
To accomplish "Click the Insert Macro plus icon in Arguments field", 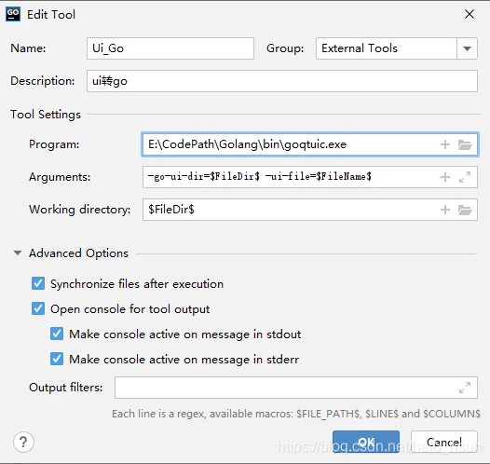I will 445,177.
